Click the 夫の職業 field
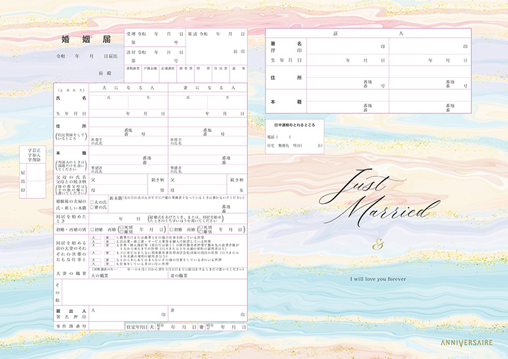The width and height of the screenshot is (508, 359). click(129, 276)
